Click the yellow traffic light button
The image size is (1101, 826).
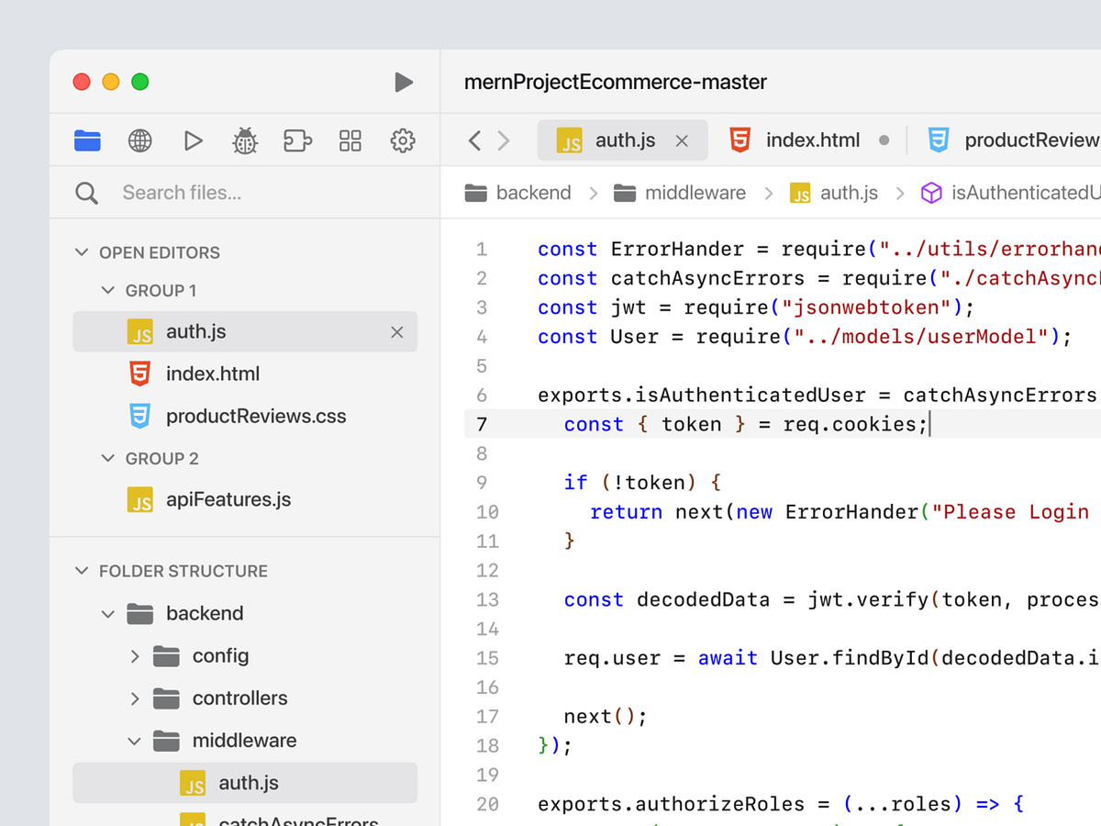pyautogui.click(x=110, y=81)
